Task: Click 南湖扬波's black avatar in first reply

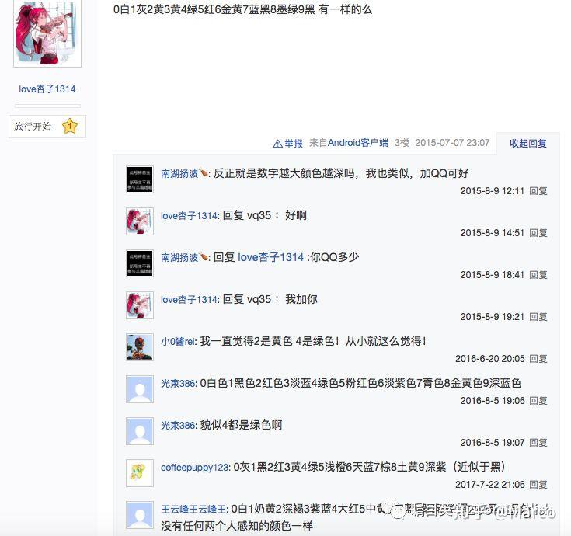Action: click(x=140, y=179)
